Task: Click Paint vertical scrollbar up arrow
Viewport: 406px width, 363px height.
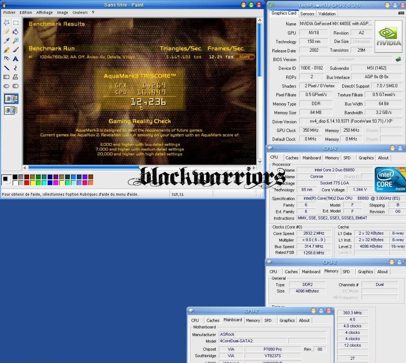Action: (260, 20)
